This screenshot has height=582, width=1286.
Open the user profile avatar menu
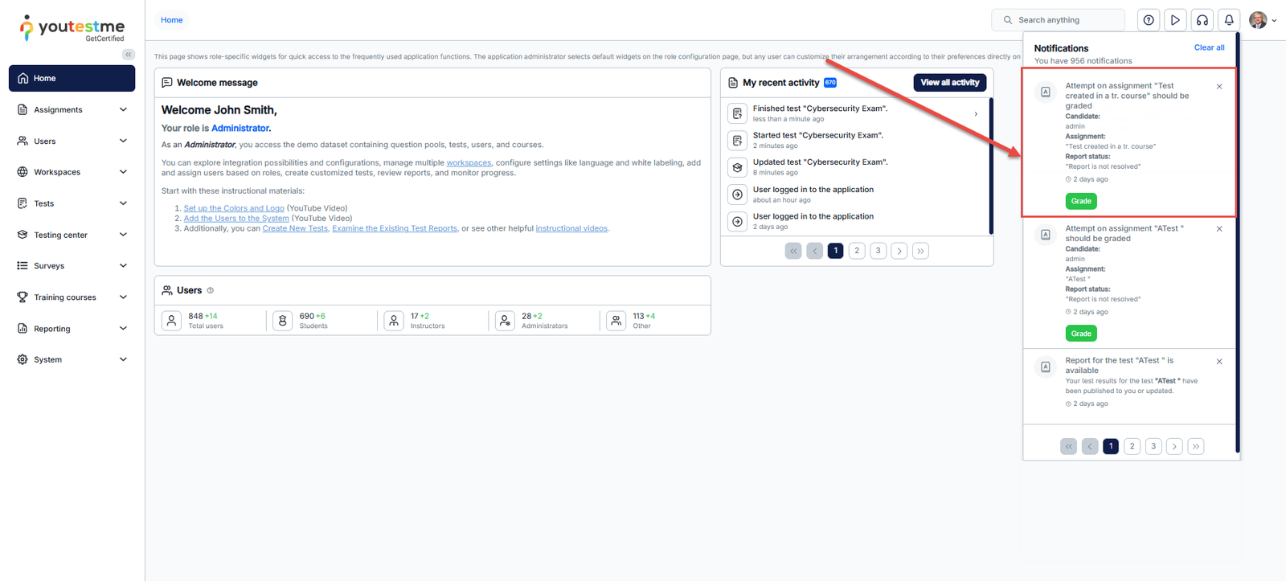(1263, 20)
